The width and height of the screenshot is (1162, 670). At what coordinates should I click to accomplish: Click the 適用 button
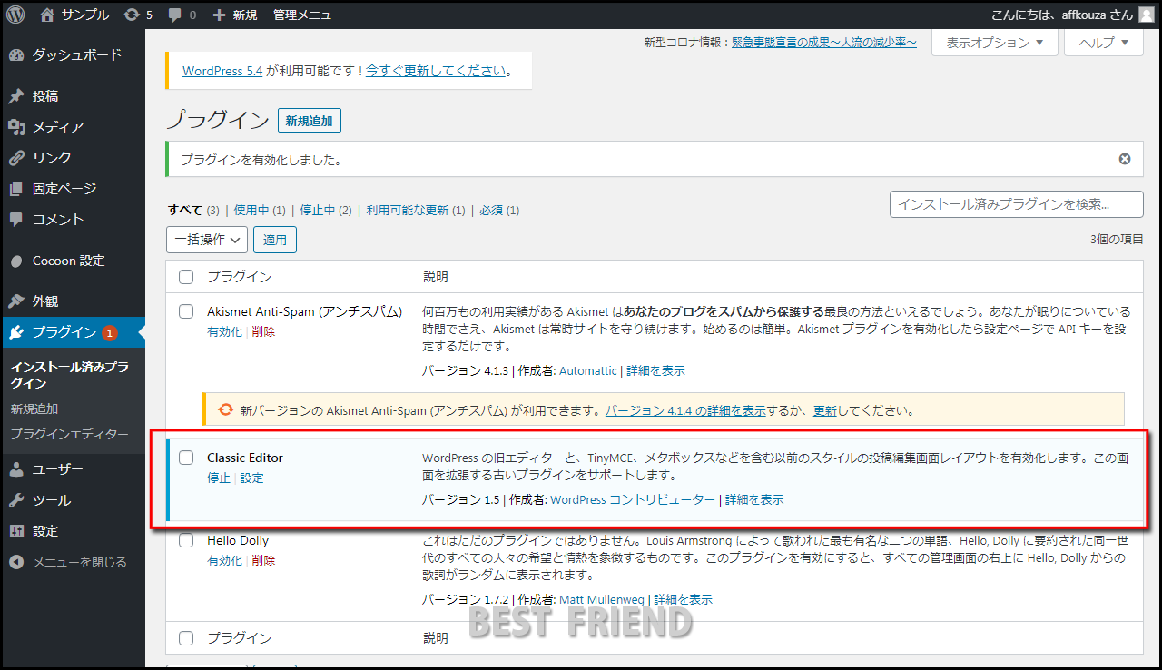[x=275, y=240]
